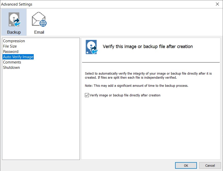Select Compression in the settings list
Screen dimensions: 223x171
pos(14,41)
